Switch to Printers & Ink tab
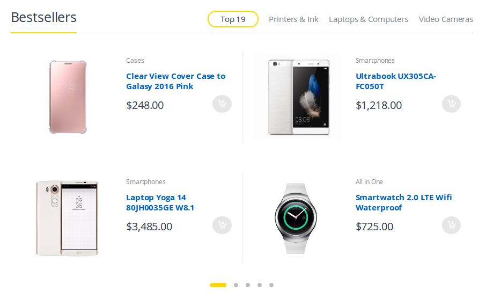 293,19
